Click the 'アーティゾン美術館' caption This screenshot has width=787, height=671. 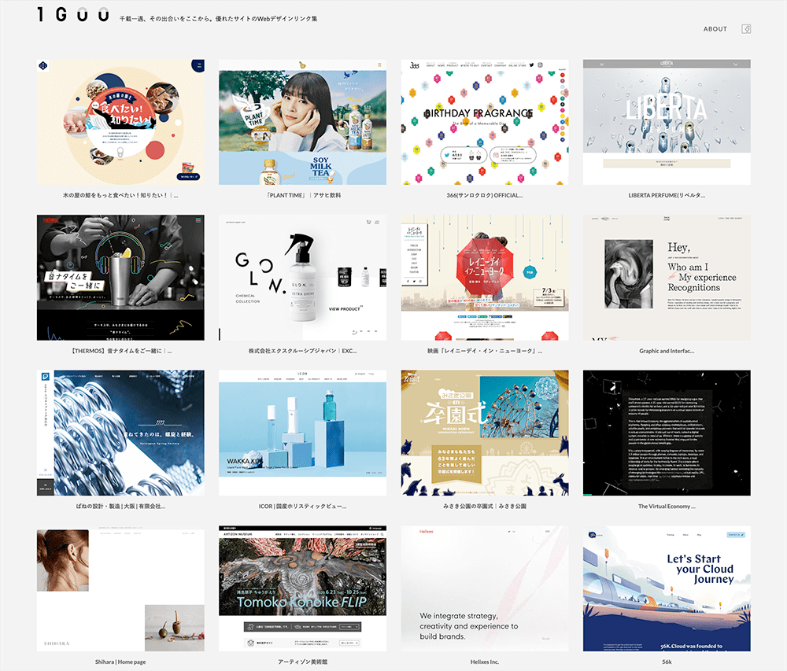[303, 662]
